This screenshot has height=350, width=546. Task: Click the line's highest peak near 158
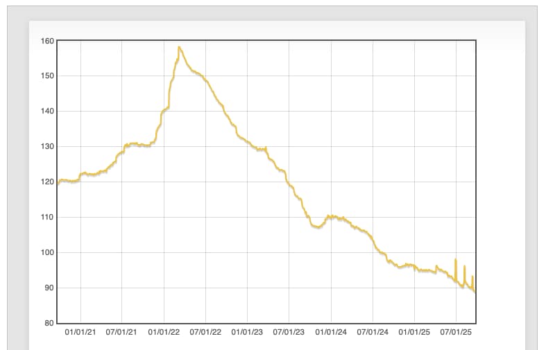click(179, 47)
